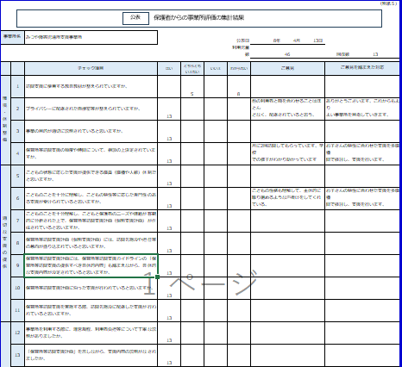Select the row number 12 cell
Screen dimensions: 402x367
point(18,333)
